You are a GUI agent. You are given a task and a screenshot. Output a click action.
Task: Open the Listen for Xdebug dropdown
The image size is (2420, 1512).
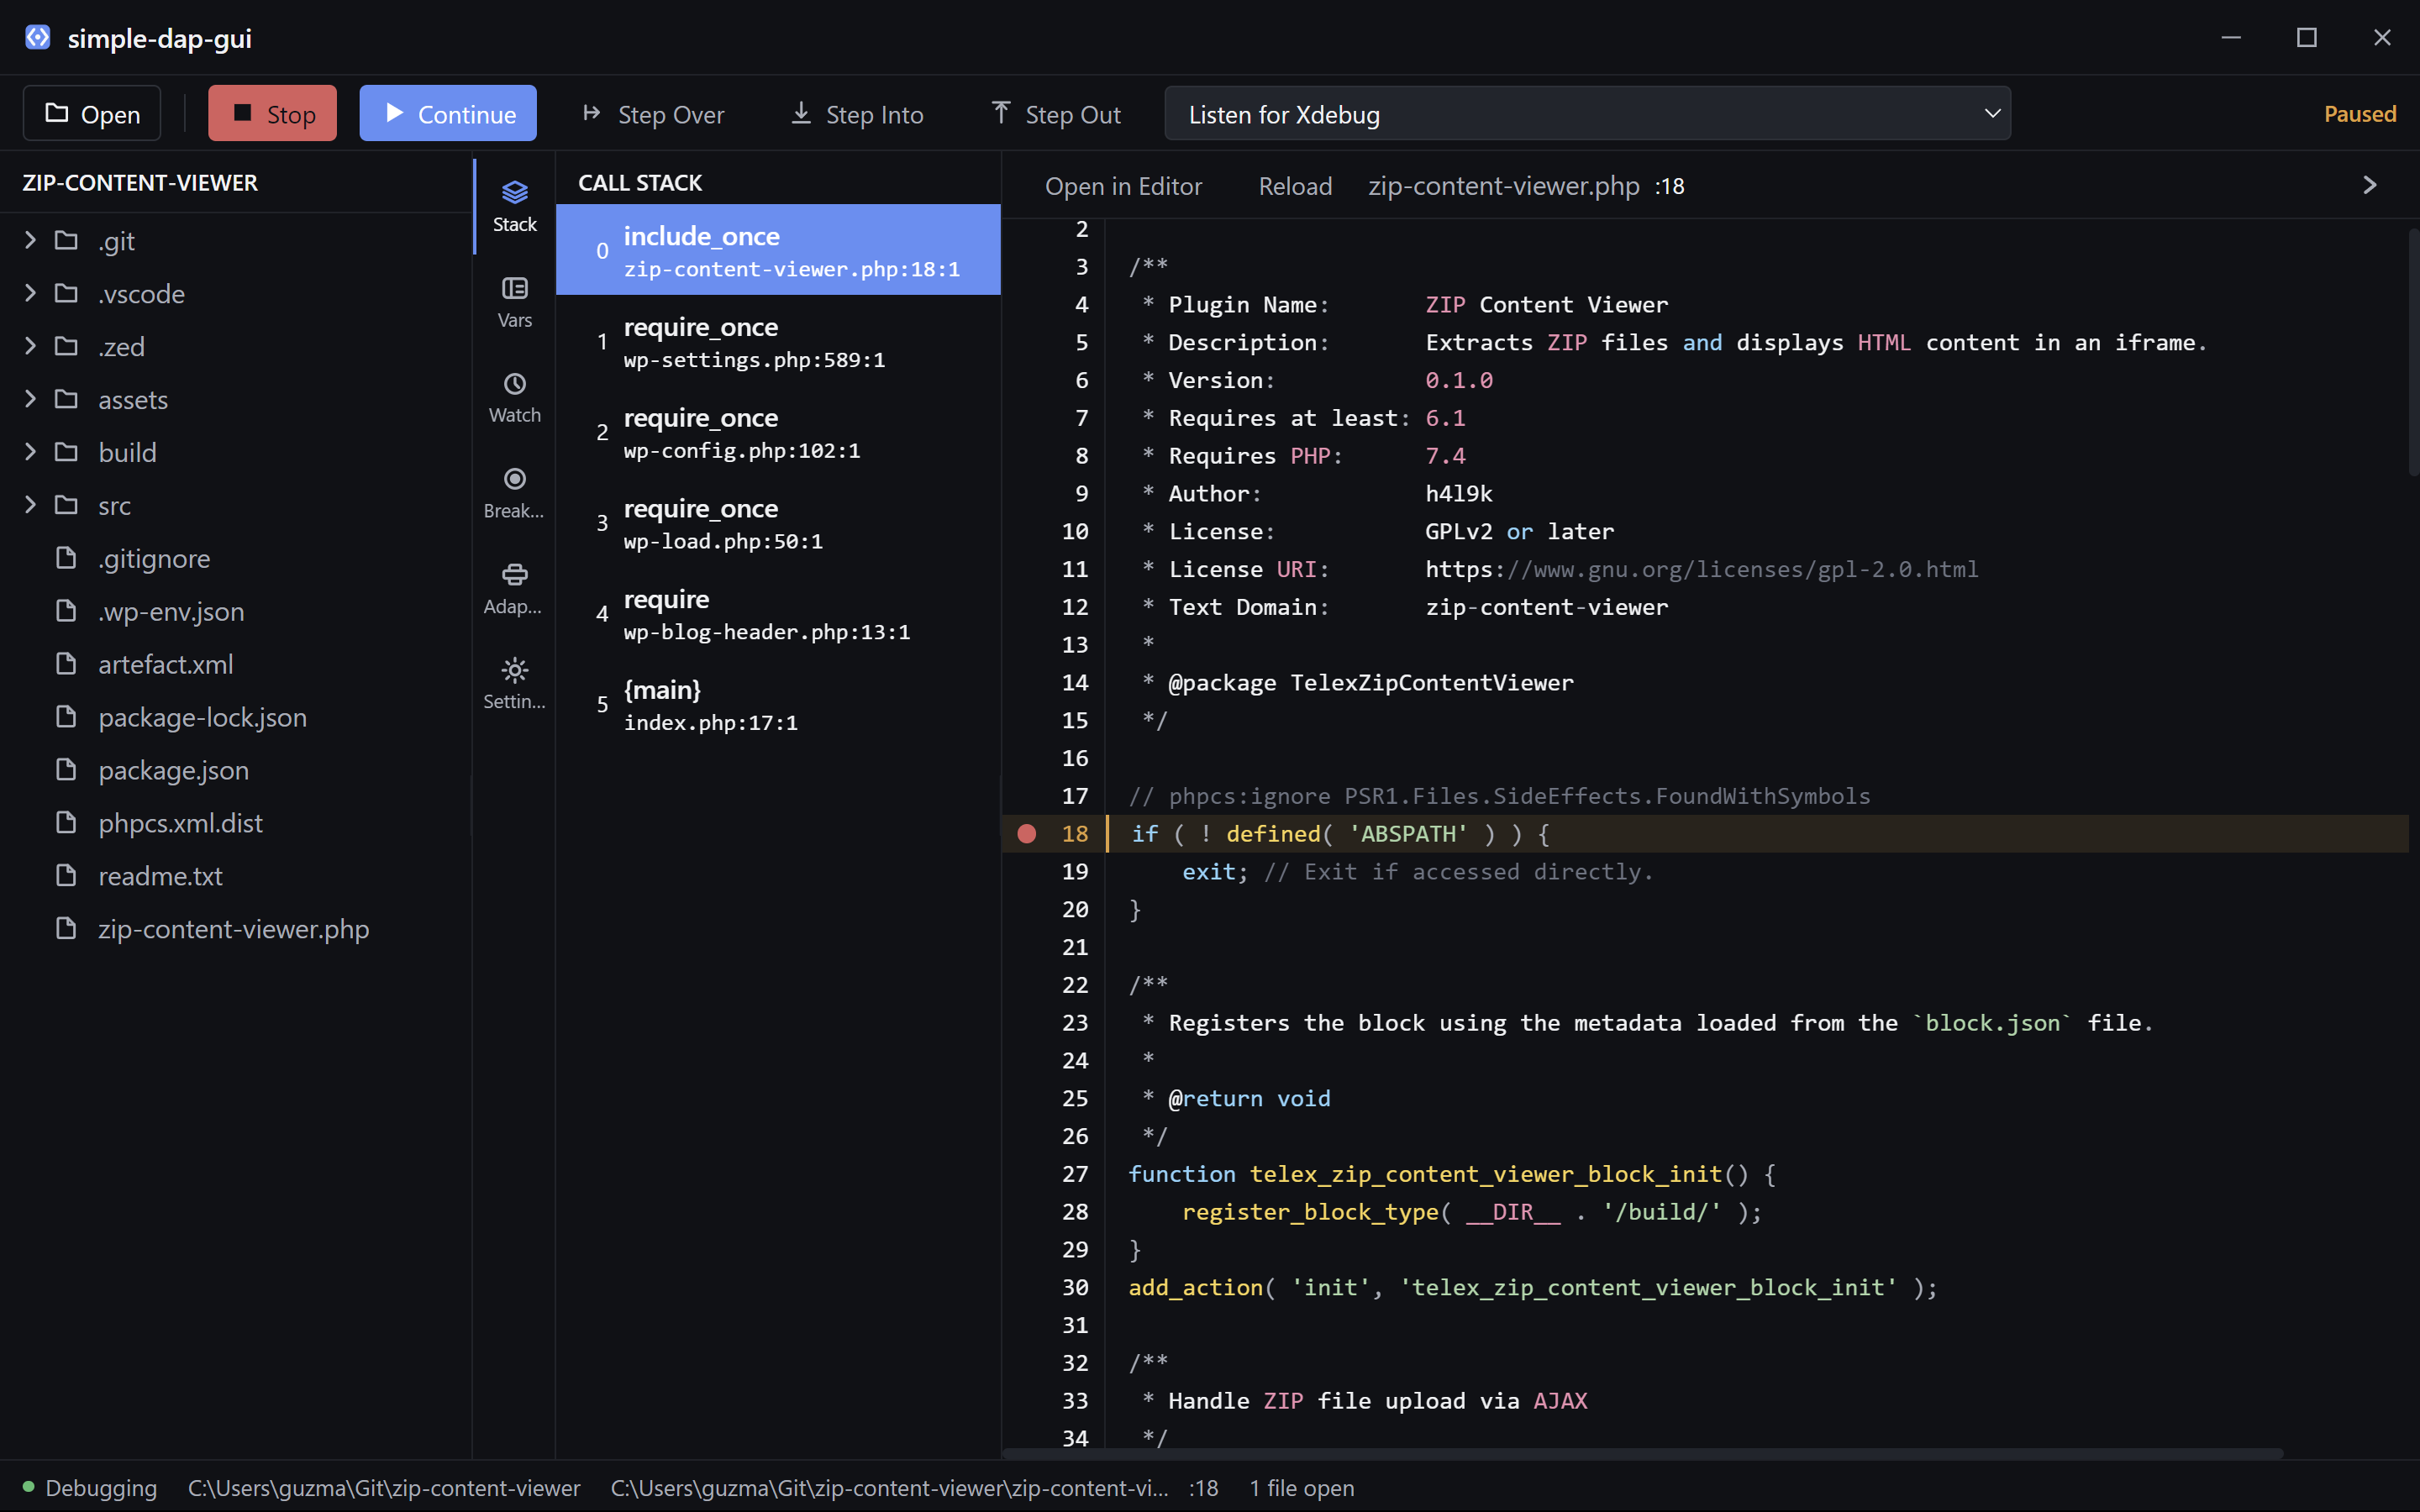[1587, 114]
